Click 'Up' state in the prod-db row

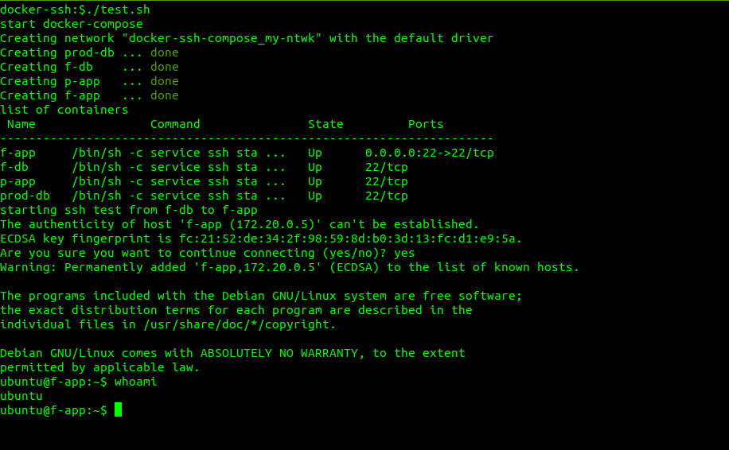pyautogui.click(x=314, y=196)
